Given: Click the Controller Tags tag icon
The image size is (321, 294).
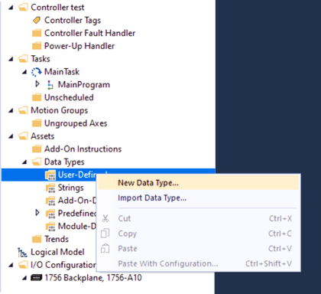Looking at the screenshot, I should pyautogui.click(x=37, y=20).
